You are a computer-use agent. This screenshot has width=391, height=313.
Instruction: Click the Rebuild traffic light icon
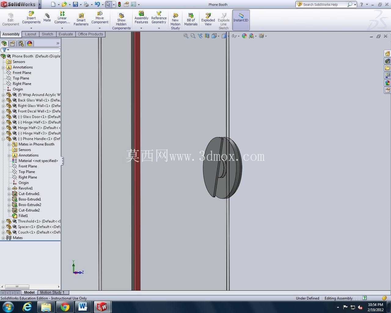click(119, 5)
